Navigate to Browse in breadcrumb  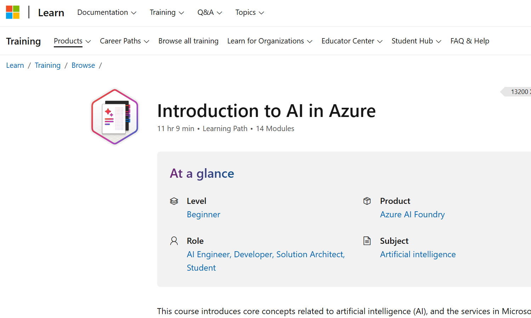pyautogui.click(x=83, y=65)
